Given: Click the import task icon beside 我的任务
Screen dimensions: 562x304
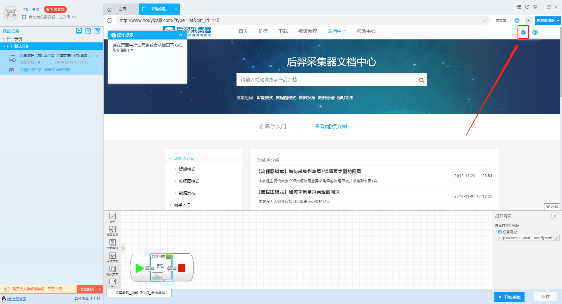Looking at the screenshot, I should click(79, 31).
